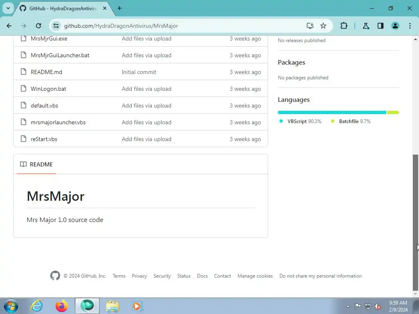This screenshot has height=314, width=419.
Task: Open the MrsMjrGui.exe file
Action: 49,39
